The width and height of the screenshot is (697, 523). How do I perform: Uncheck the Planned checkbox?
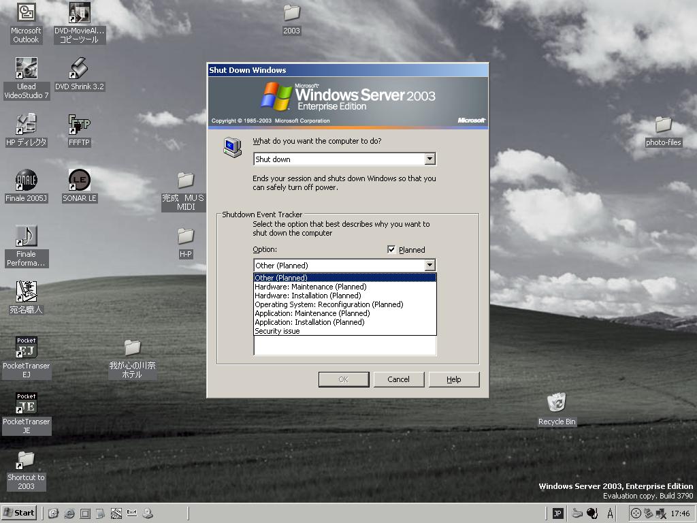(391, 249)
